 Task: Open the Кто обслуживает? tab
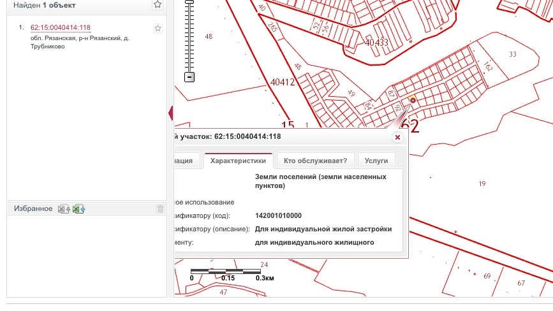pos(315,161)
